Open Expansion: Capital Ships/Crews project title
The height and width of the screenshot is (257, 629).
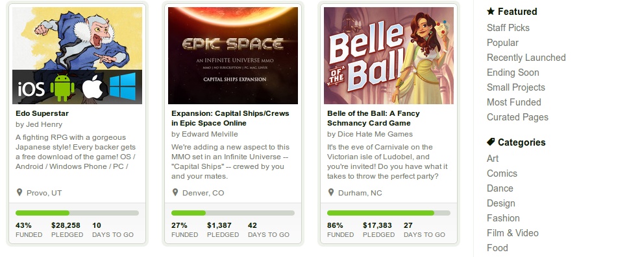tap(230, 118)
